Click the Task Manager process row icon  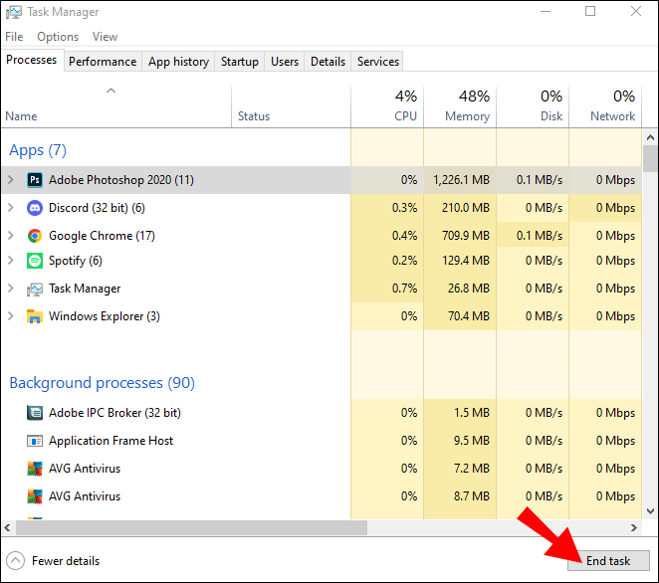[35, 289]
